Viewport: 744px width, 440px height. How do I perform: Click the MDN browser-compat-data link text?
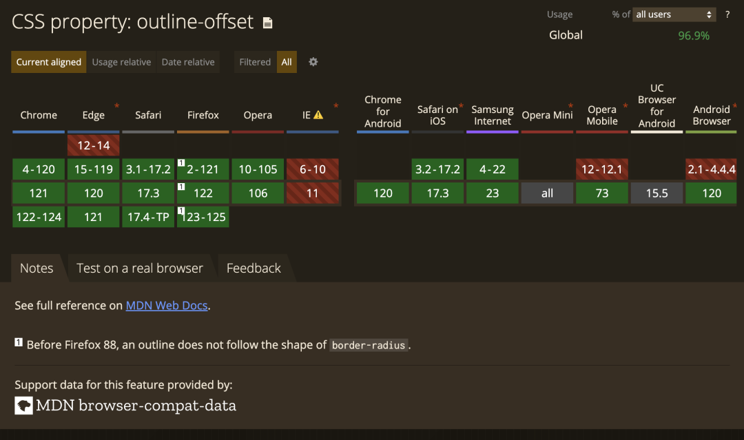136,406
